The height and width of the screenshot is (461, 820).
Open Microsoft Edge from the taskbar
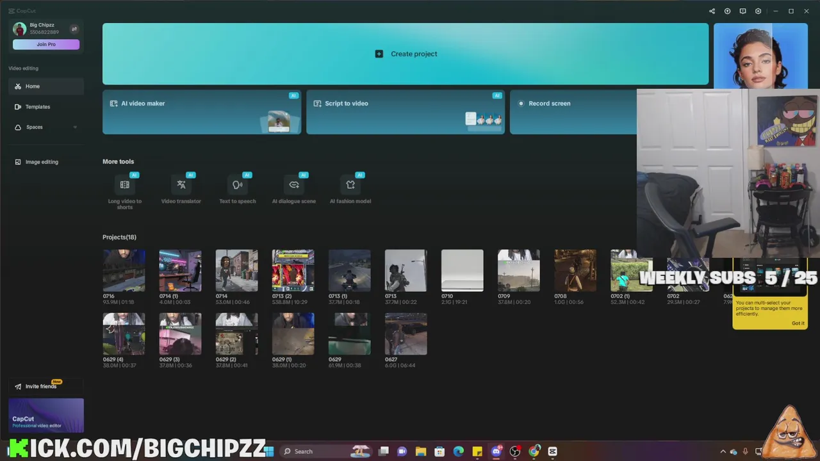(459, 451)
